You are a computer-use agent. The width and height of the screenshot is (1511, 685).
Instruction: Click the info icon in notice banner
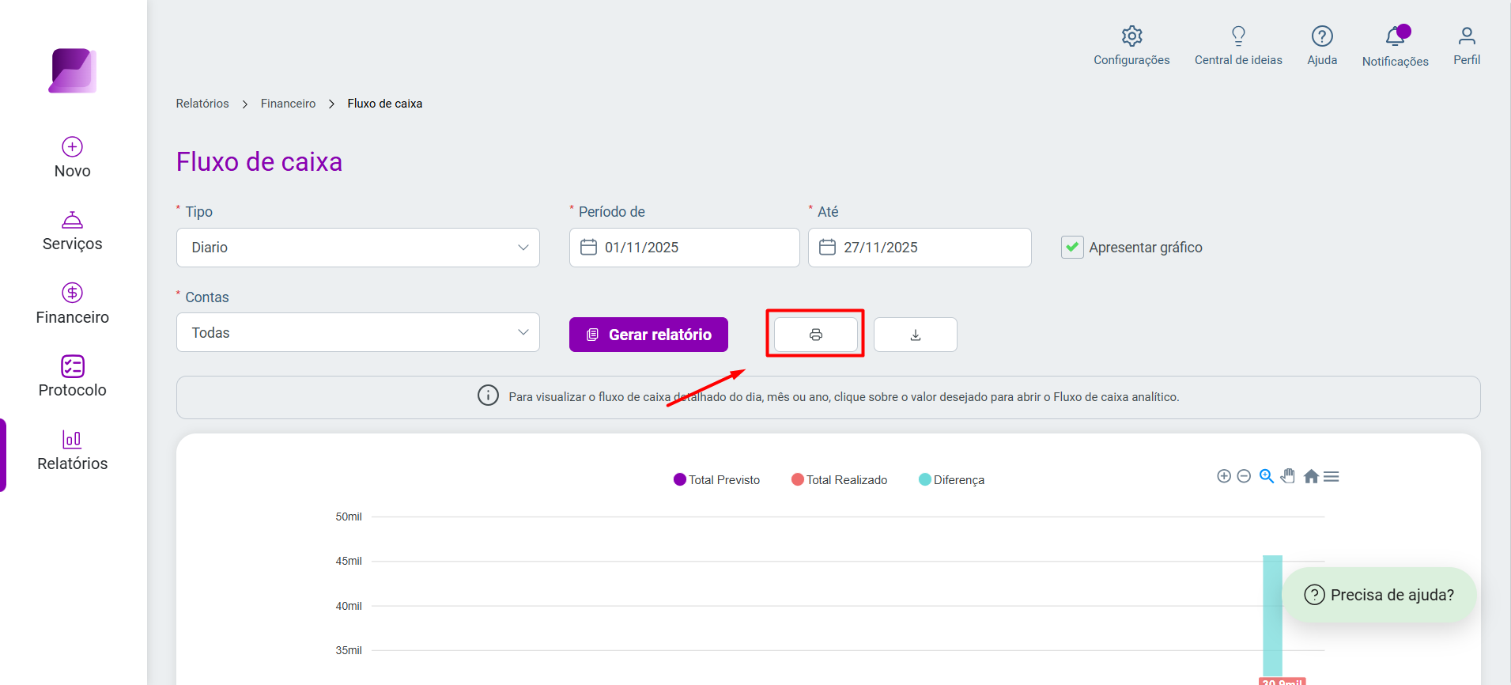tap(488, 395)
